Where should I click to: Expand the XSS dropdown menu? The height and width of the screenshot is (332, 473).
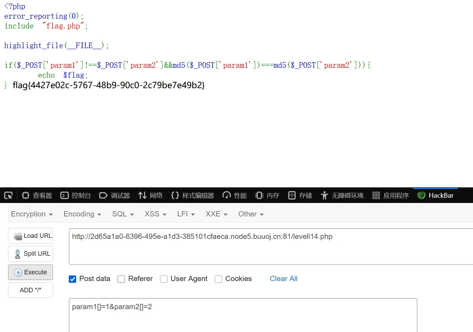[155, 214]
